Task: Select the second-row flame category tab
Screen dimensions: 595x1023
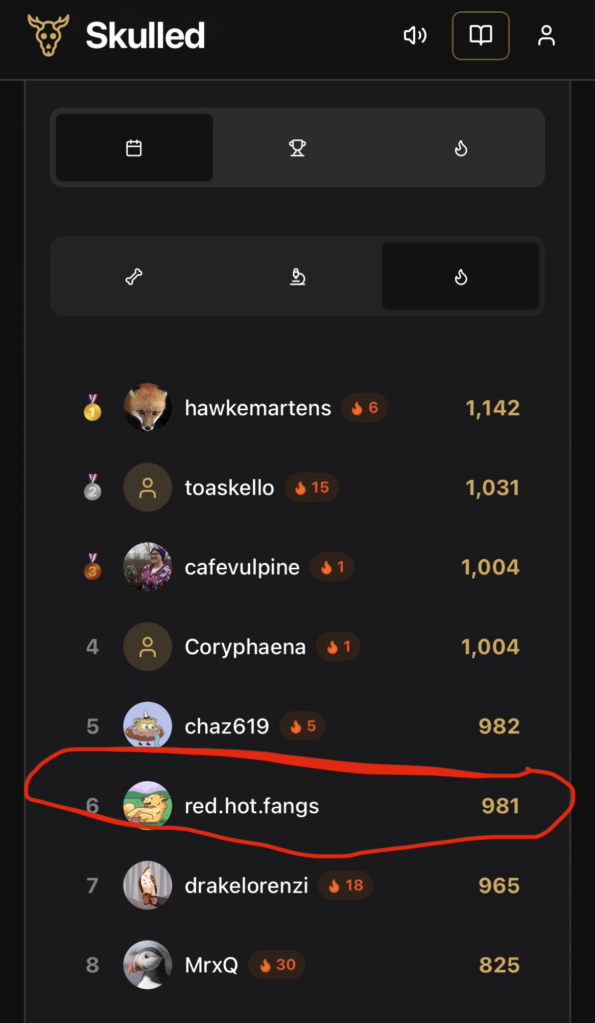Action: pos(461,277)
